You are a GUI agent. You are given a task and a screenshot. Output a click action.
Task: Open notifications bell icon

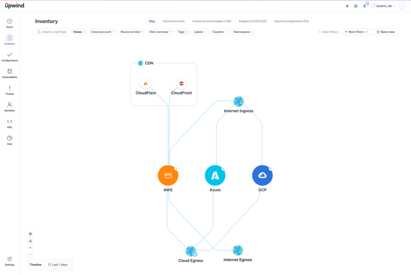pyautogui.click(x=364, y=6)
